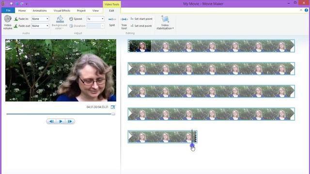Viewport: 310px width, 174px height.
Task: Click the Speed stopwatch icon
Action: (x=71, y=19)
